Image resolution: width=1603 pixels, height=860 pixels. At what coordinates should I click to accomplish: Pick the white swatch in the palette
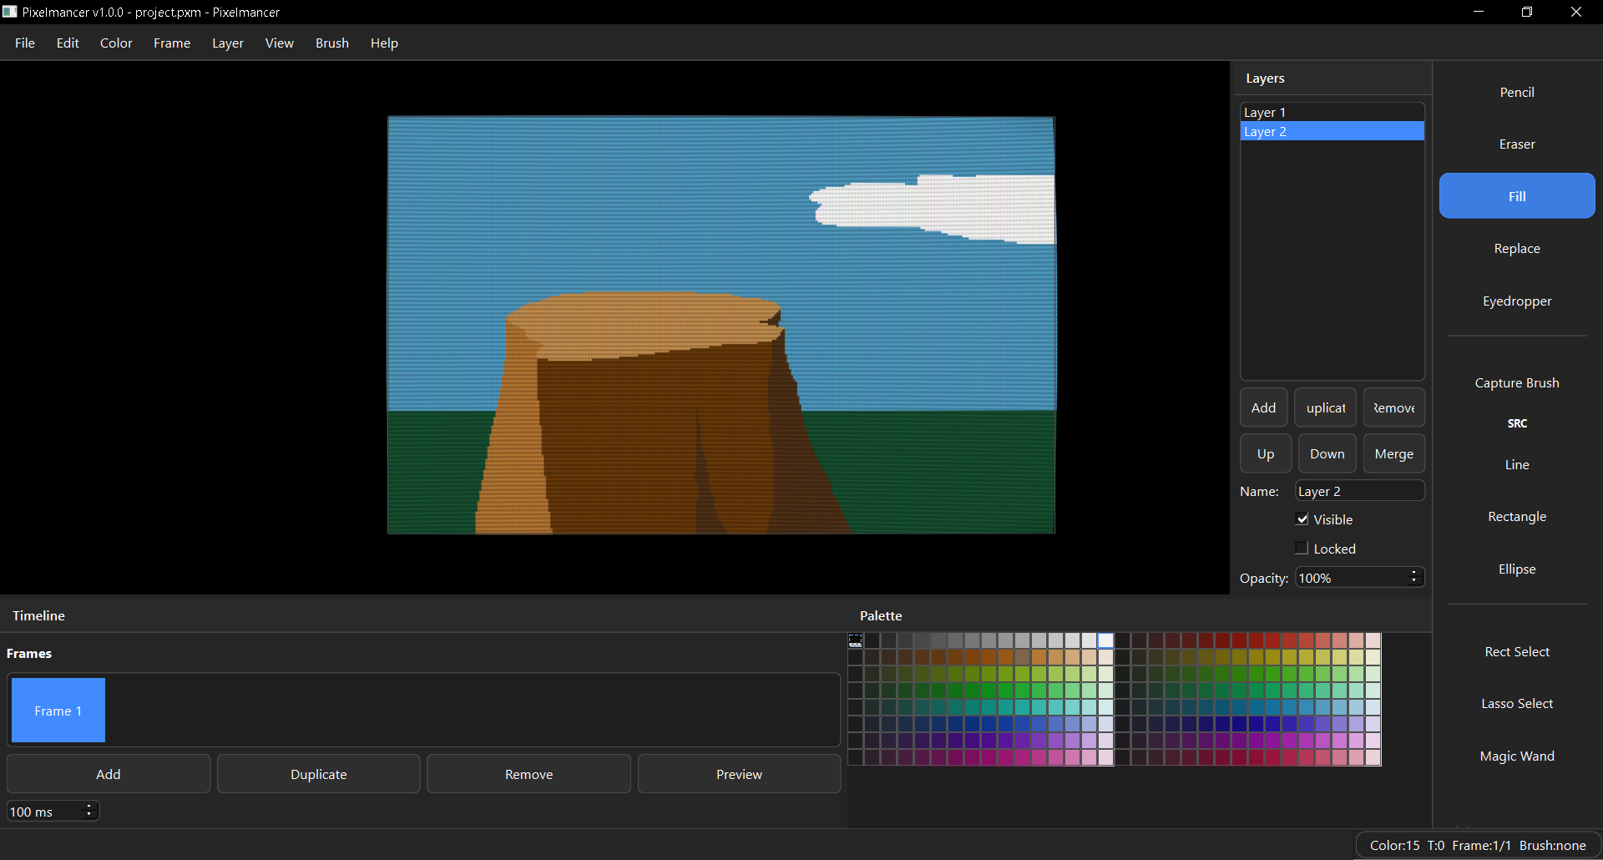[x=1105, y=640]
